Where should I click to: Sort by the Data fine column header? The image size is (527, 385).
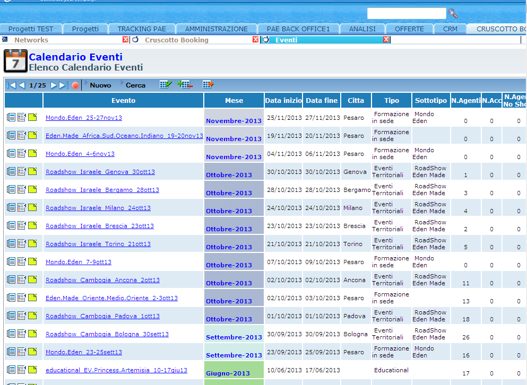click(322, 100)
